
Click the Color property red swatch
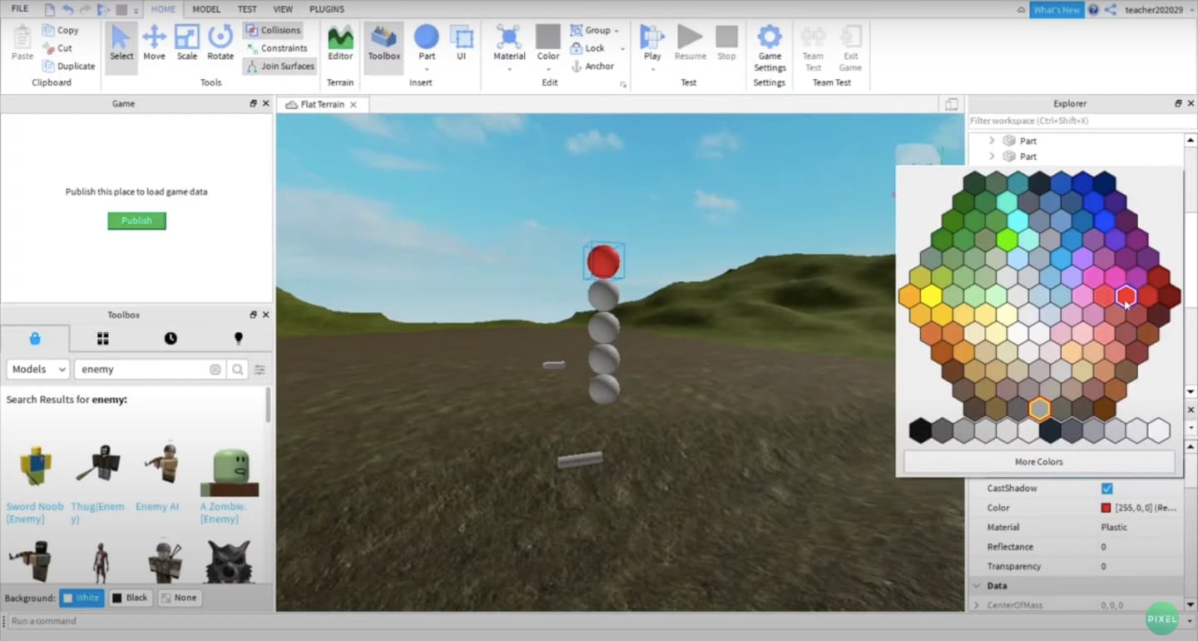1106,508
